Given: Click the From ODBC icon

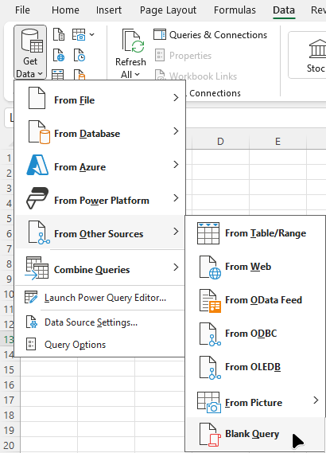Looking at the screenshot, I should (211, 334).
